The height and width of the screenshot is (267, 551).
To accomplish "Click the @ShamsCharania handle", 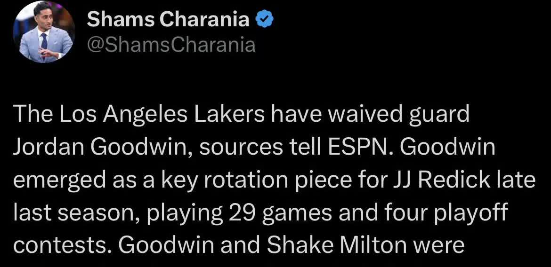I will (x=171, y=45).
